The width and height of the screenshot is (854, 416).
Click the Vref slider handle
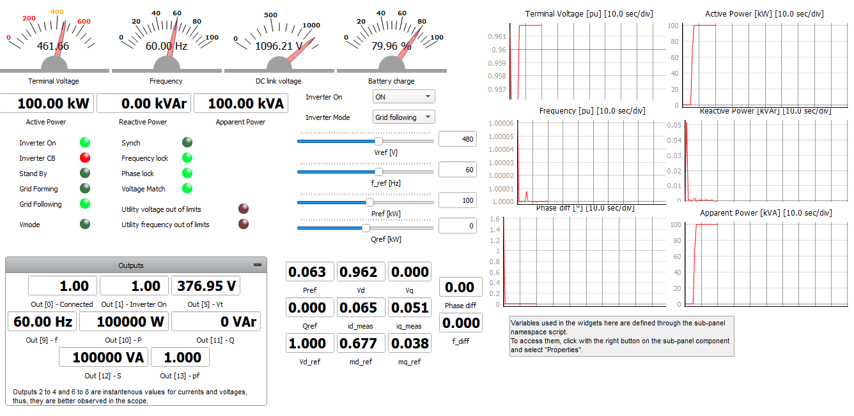(378, 141)
